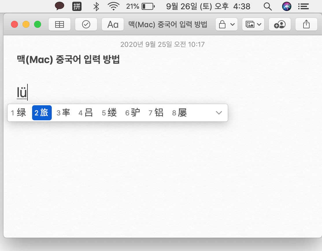Open the 21% battery status menu
This screenshot has height=251, width=322.
[x=140, y=6]
